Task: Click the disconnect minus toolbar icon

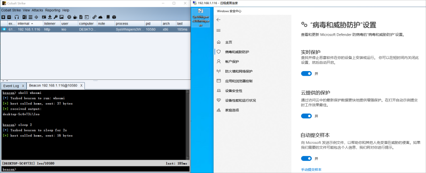Action: click(x=9, y=17)
